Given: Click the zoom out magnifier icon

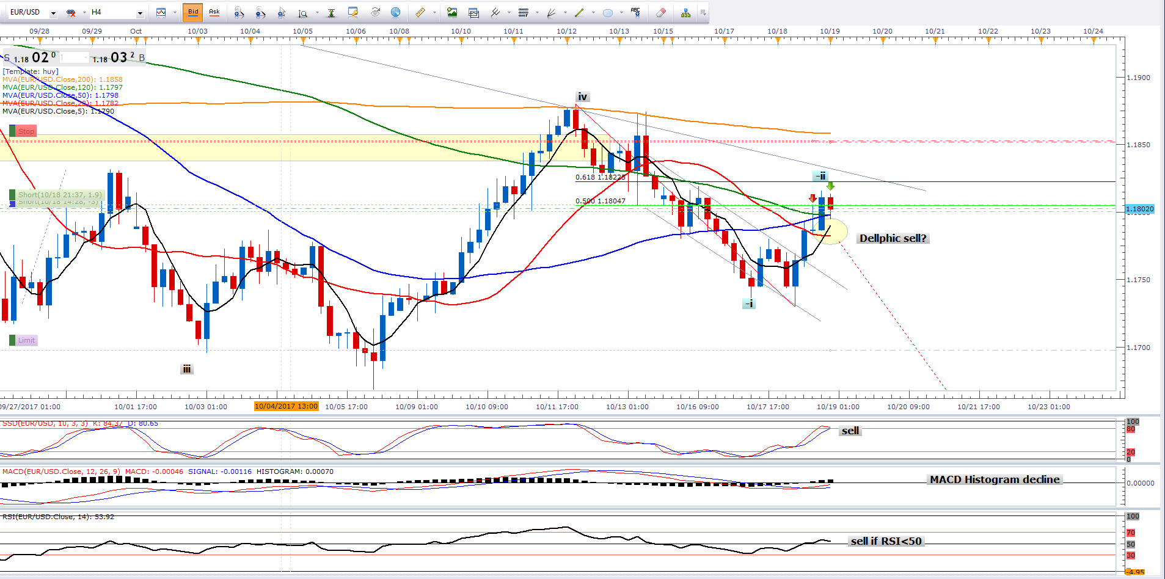Looking at the screenshot, I should tap(260, 12).
